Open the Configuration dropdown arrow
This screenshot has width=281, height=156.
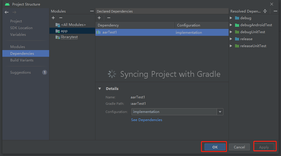tap(220, 112)
